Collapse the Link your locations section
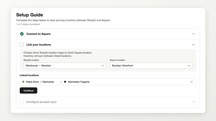216x121 pixels. pyautogui.click(x=194, y=45)
